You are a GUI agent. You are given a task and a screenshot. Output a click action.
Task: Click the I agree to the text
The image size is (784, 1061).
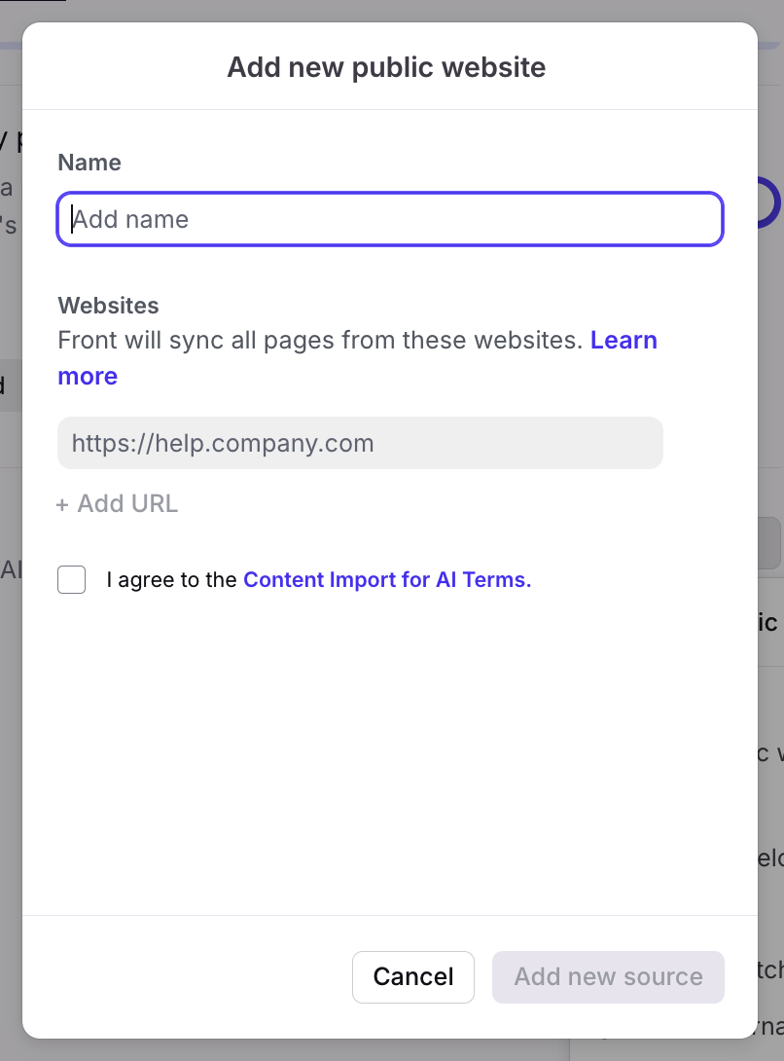(172, 580)
